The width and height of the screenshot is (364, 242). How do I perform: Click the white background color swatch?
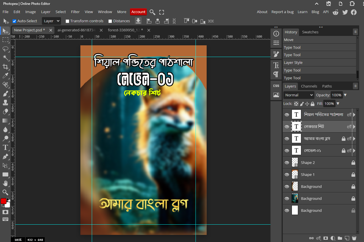click(8, 206)
